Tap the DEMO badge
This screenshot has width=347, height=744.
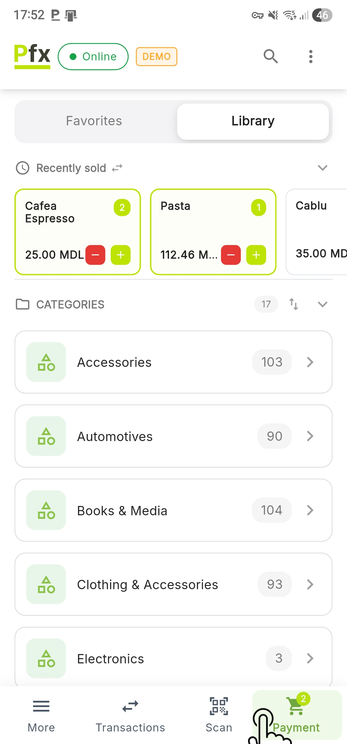click(156, 57)
